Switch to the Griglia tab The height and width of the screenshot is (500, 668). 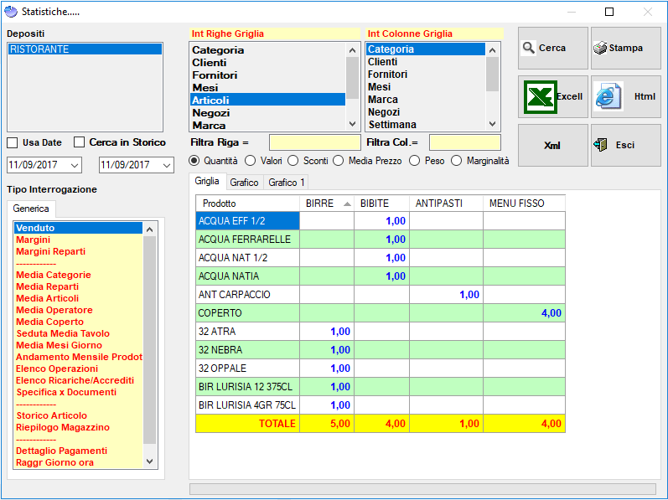click(x=207, y=181)
